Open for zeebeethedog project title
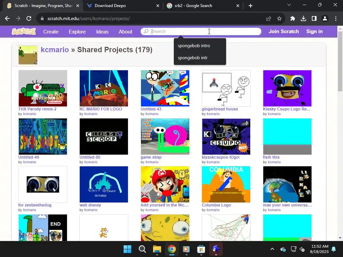Viewport: 343px width, 257px height. point(35,205)
